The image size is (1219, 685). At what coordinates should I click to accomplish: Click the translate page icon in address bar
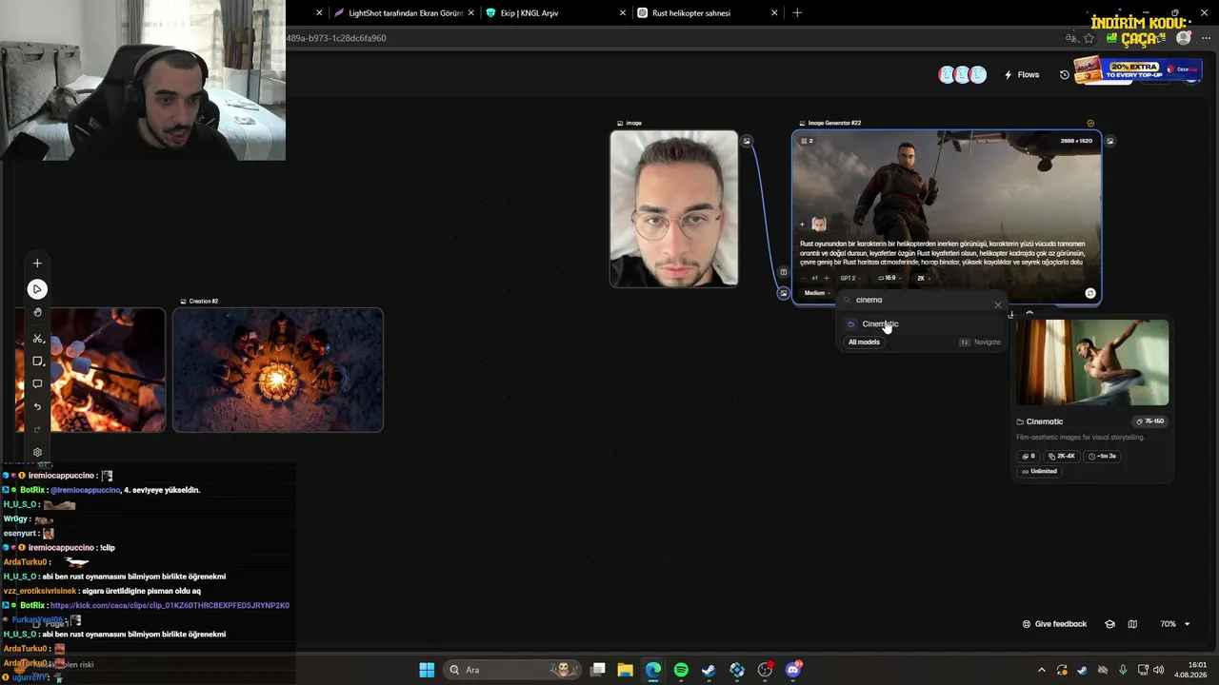[1070, 38]
